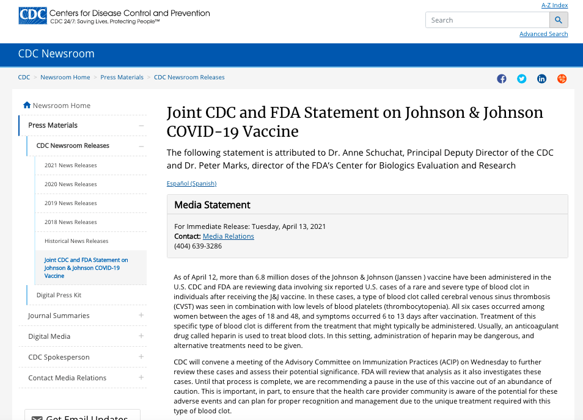
Task: Open the Español (Spanish) link
Action: tap(191, 184)
